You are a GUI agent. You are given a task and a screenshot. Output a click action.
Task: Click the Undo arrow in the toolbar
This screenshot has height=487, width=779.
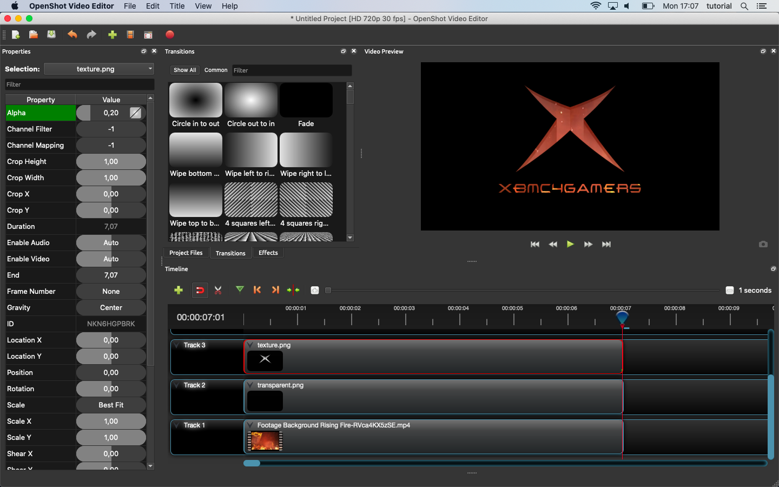72,35
